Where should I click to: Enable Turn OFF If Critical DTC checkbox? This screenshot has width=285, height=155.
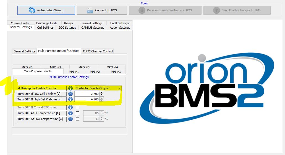(78, 107)
